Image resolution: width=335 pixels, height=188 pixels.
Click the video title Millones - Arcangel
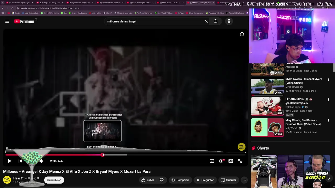pyautogui.click(x=77, y=172)
